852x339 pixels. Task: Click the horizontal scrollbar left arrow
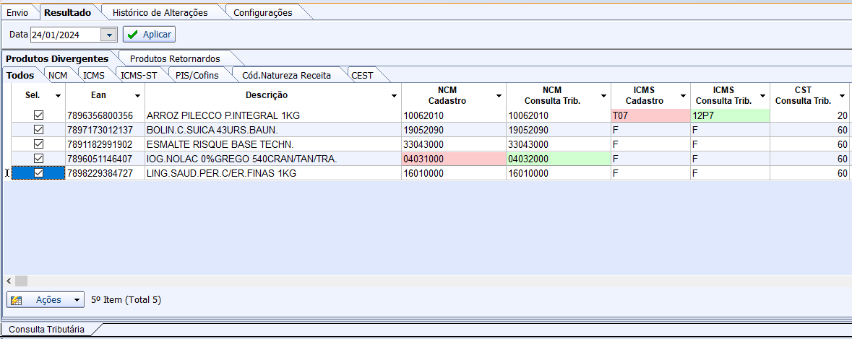[x=9, y=281]
